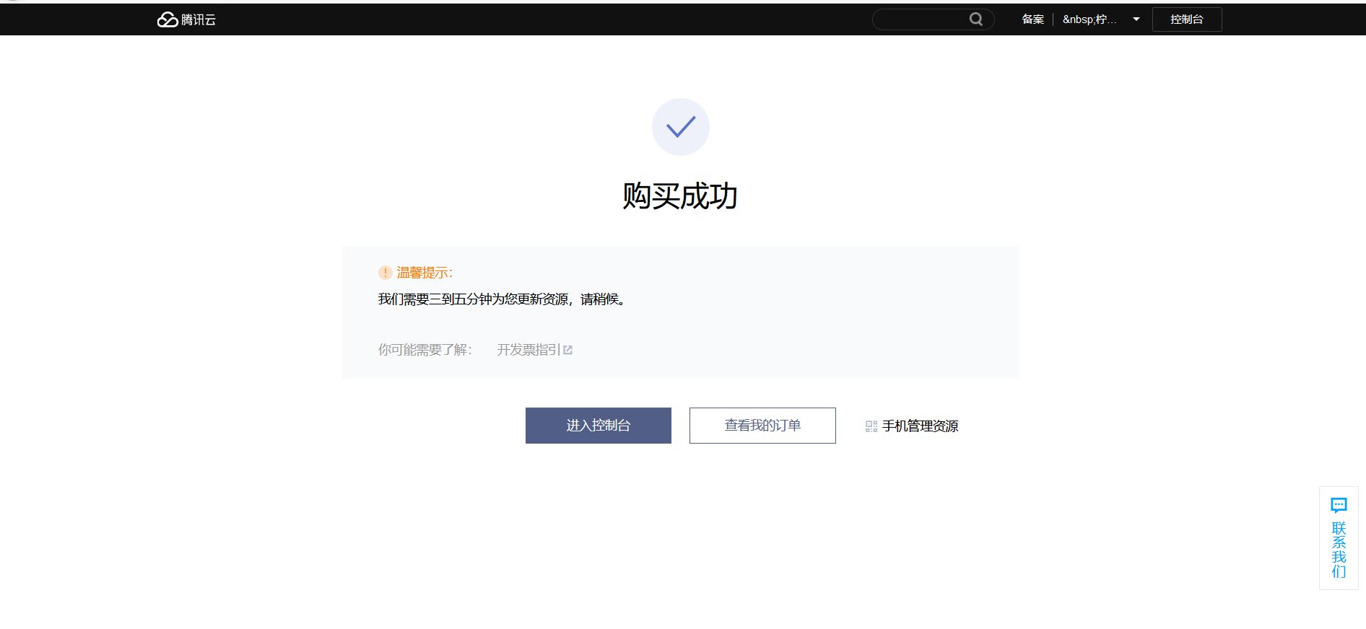Viewport: 1366px width, 629px height.
Task: Click external-link icon beside 开发票指引
Action: coord(567,350)
